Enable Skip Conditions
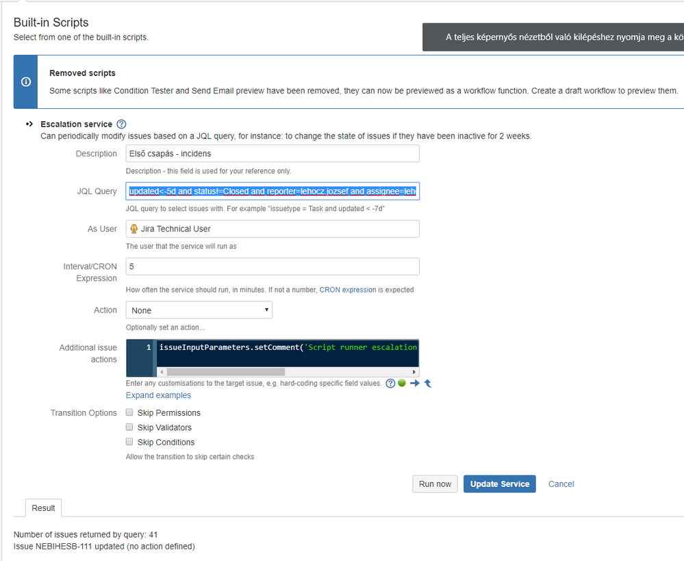This screenshot has width=684, height=561. tap(129, 442)
